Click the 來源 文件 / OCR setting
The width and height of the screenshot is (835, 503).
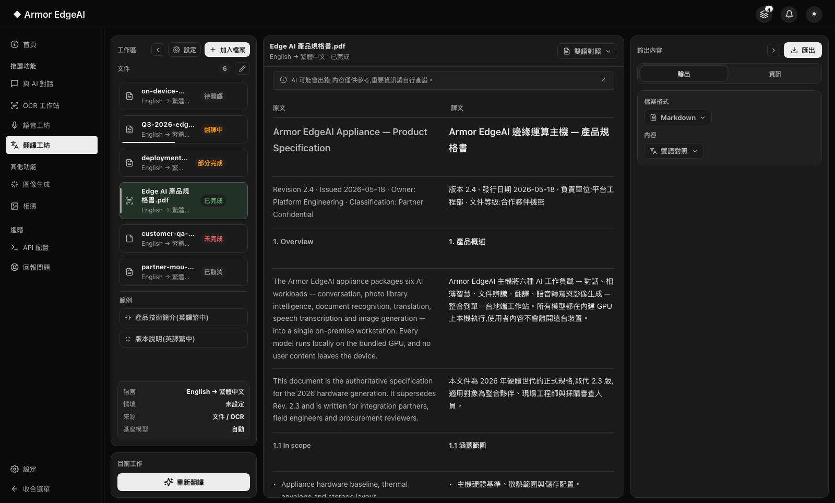[184, 416]
